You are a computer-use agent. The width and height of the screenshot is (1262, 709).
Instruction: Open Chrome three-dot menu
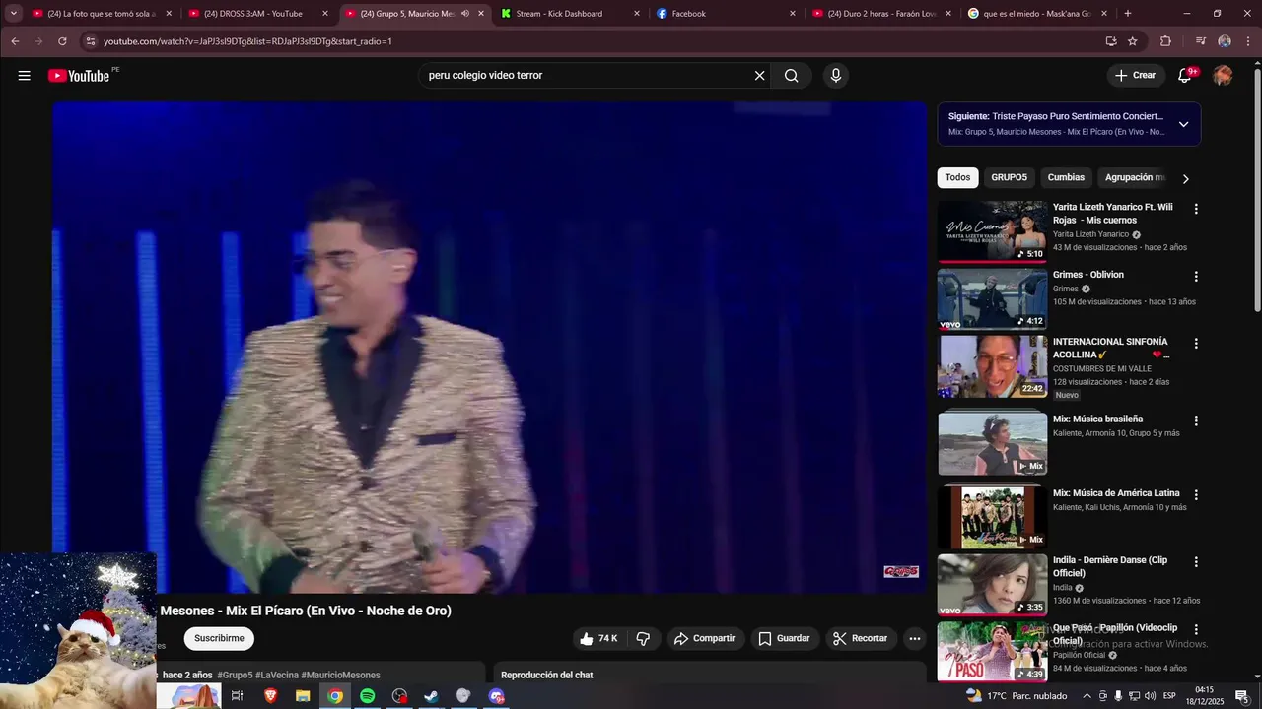(x=1248, y=41)
